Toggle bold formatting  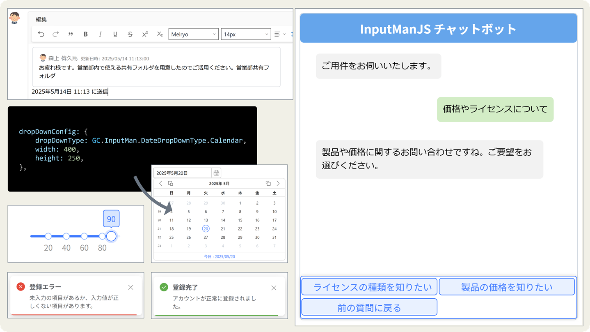pyautogui.click(x=85, y=35)
